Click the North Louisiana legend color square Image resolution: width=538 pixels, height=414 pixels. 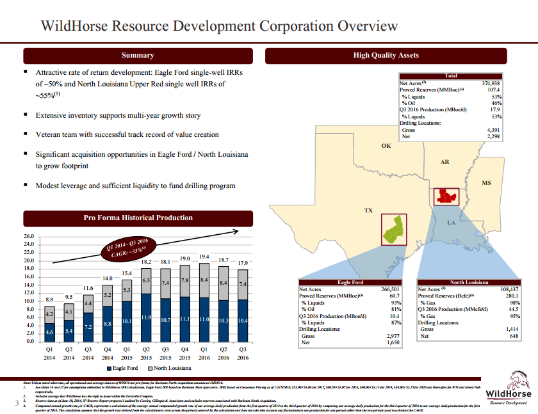pyautogui.click(x=150, y=368)
